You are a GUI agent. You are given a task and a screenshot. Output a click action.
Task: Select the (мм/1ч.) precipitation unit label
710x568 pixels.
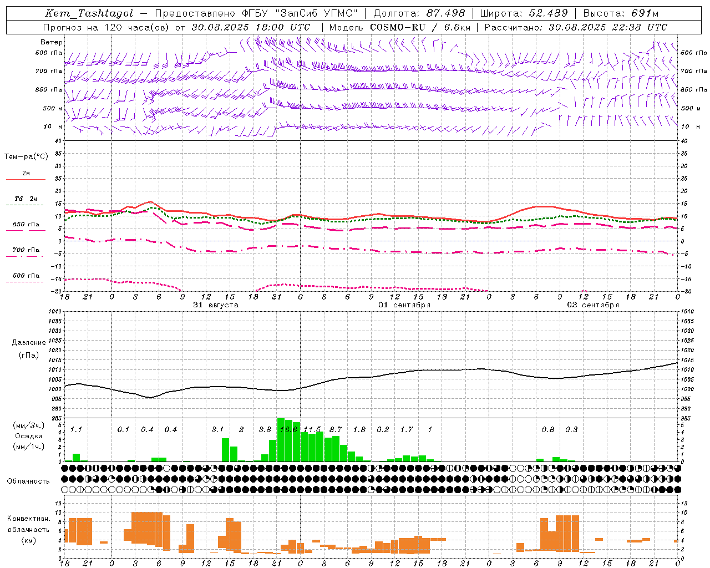[29, 447]
